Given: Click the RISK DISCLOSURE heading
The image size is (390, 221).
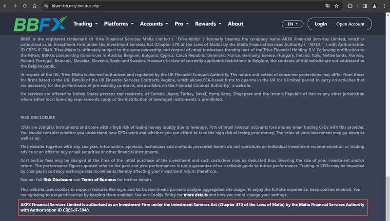Looking at the screenshot, I should [38, 118].
